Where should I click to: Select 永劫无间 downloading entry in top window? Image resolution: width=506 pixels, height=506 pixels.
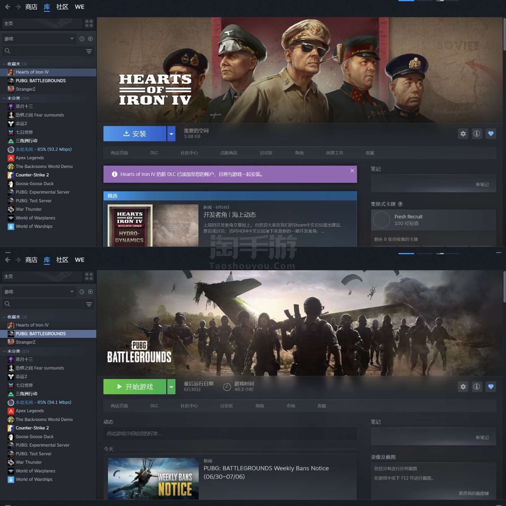(x=48, y=149)
